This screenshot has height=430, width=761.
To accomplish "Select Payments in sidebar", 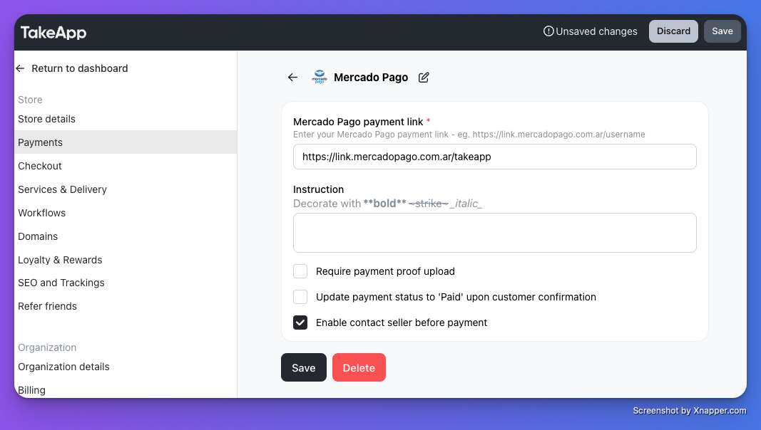I will click(126, 142).
